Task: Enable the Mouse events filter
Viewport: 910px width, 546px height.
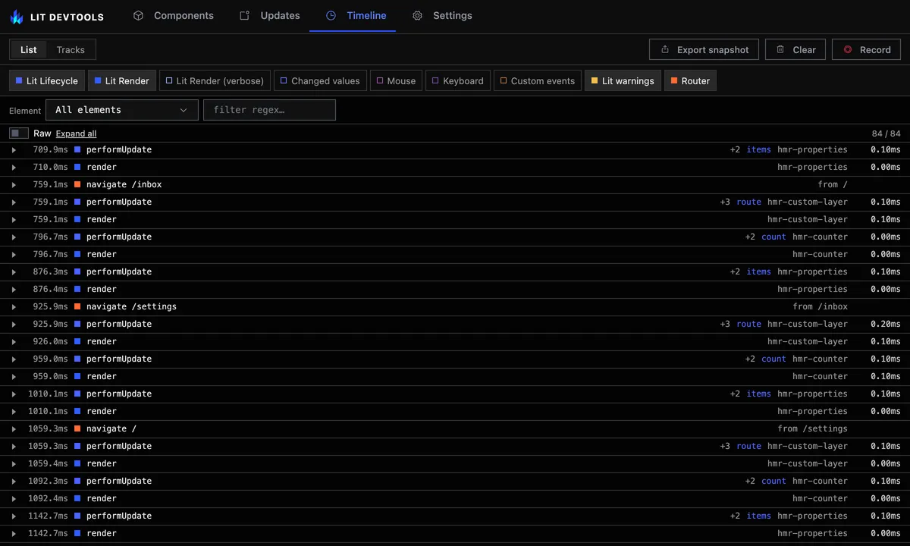Action: 396,81
